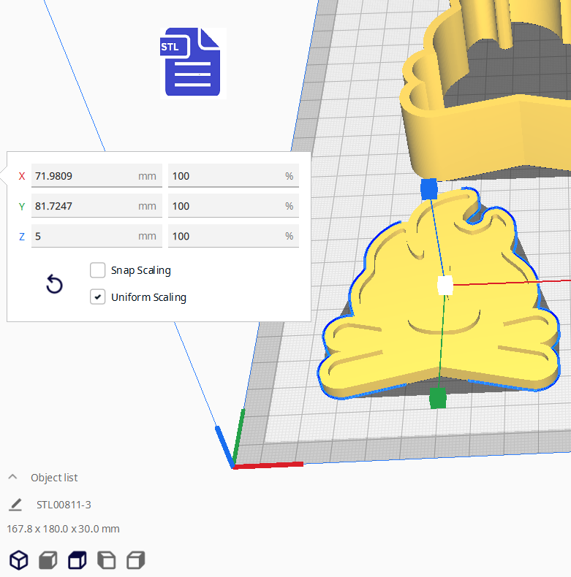Enable the Snap Scaling checkbox
571x577 pixels.
(x=98, y=270)
